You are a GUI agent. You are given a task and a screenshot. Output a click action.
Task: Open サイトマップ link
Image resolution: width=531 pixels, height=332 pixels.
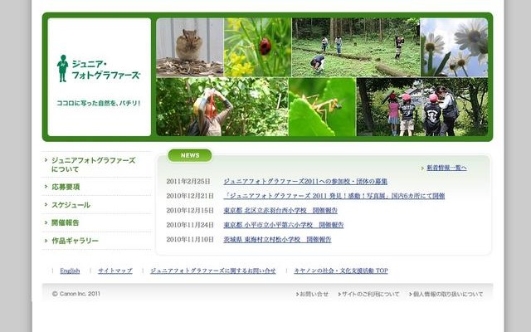click(115, 271)
